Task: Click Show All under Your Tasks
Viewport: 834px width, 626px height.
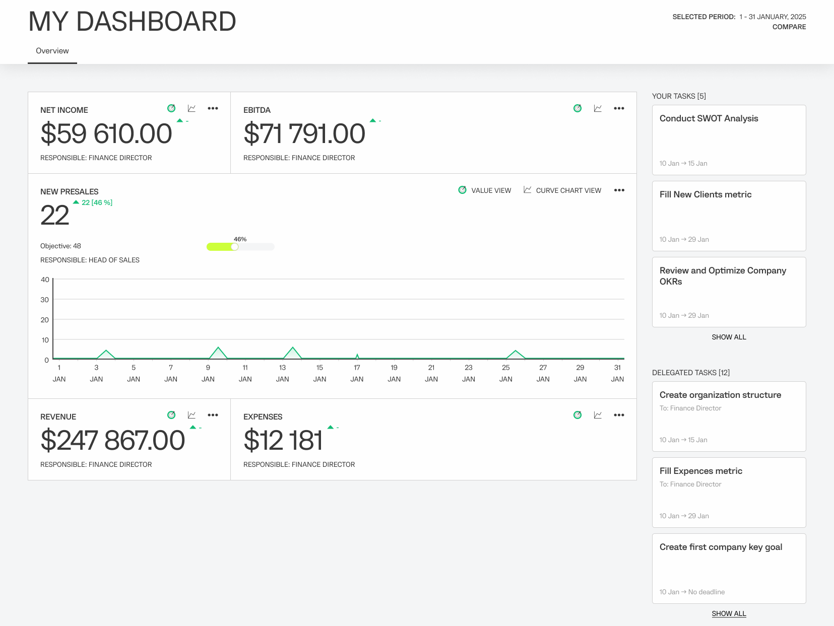Action: pyautogui.click(x=729, y=337)
